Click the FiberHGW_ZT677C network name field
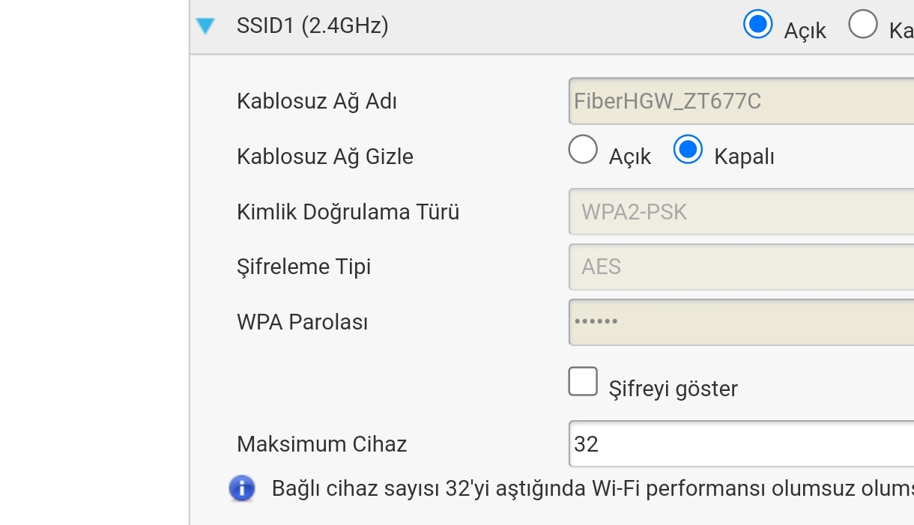Screen dimensions: 914x525 click(x=740, y=100)
